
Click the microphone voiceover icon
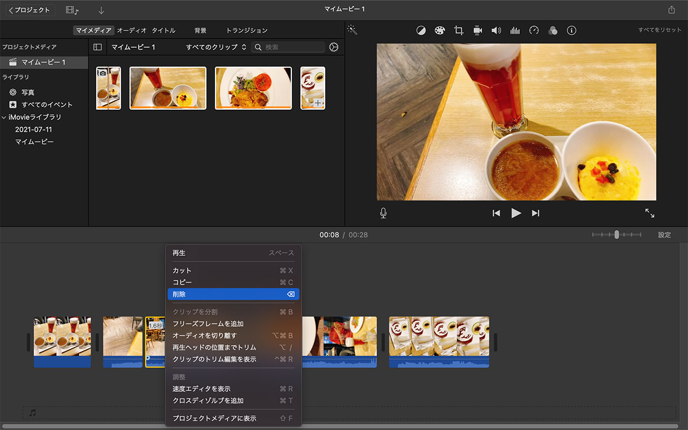383,213
